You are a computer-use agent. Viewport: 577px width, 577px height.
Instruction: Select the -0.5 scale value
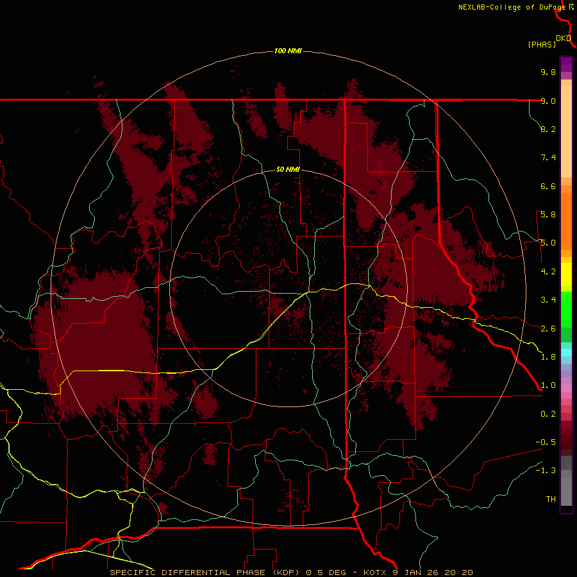tap(546, 442)
